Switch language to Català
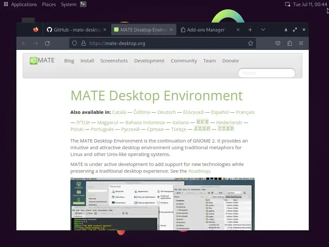This screenshot has width=329, height=247. tap(119, 112)
